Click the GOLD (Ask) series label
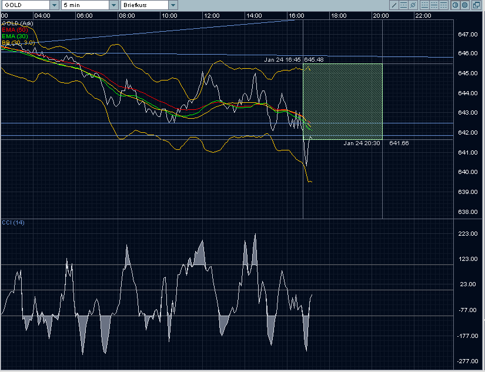 click(x=18, y=23)
